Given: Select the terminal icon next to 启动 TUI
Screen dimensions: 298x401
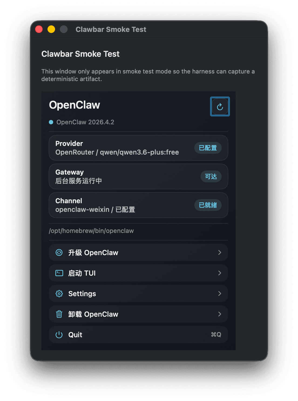Looking at the screenshot, I should pyautogui.click(x=59, y=273).
